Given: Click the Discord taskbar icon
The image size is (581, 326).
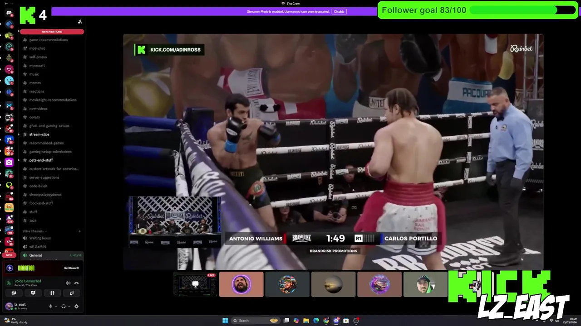Looking at the screenshot, I should [x=336, y=321].
